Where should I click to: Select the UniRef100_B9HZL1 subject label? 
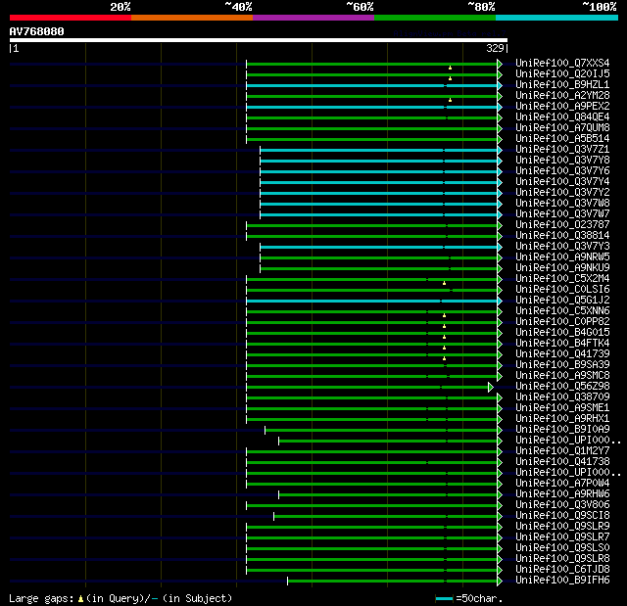tap(562, 85)
